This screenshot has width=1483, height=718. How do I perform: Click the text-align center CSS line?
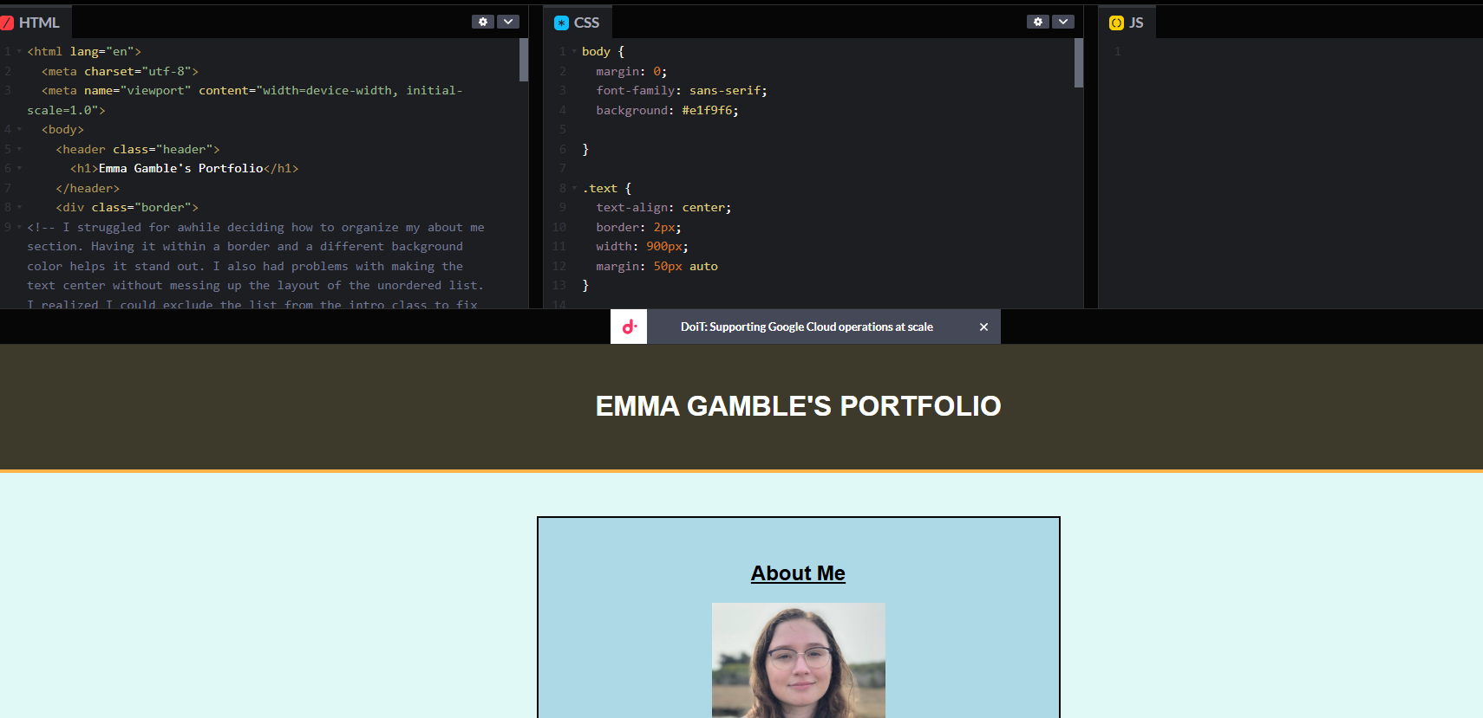(663, 208)
